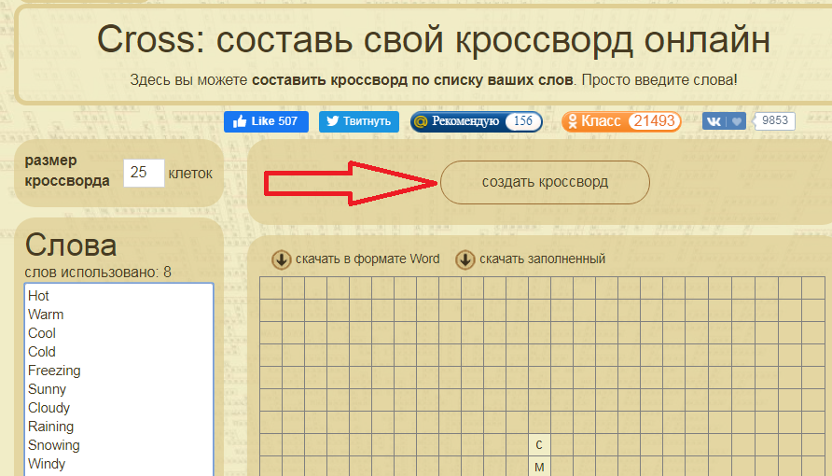Click the Odnoklassniki Класс icon
This screenshot has height=476, width=832.
tap(571, 121)
